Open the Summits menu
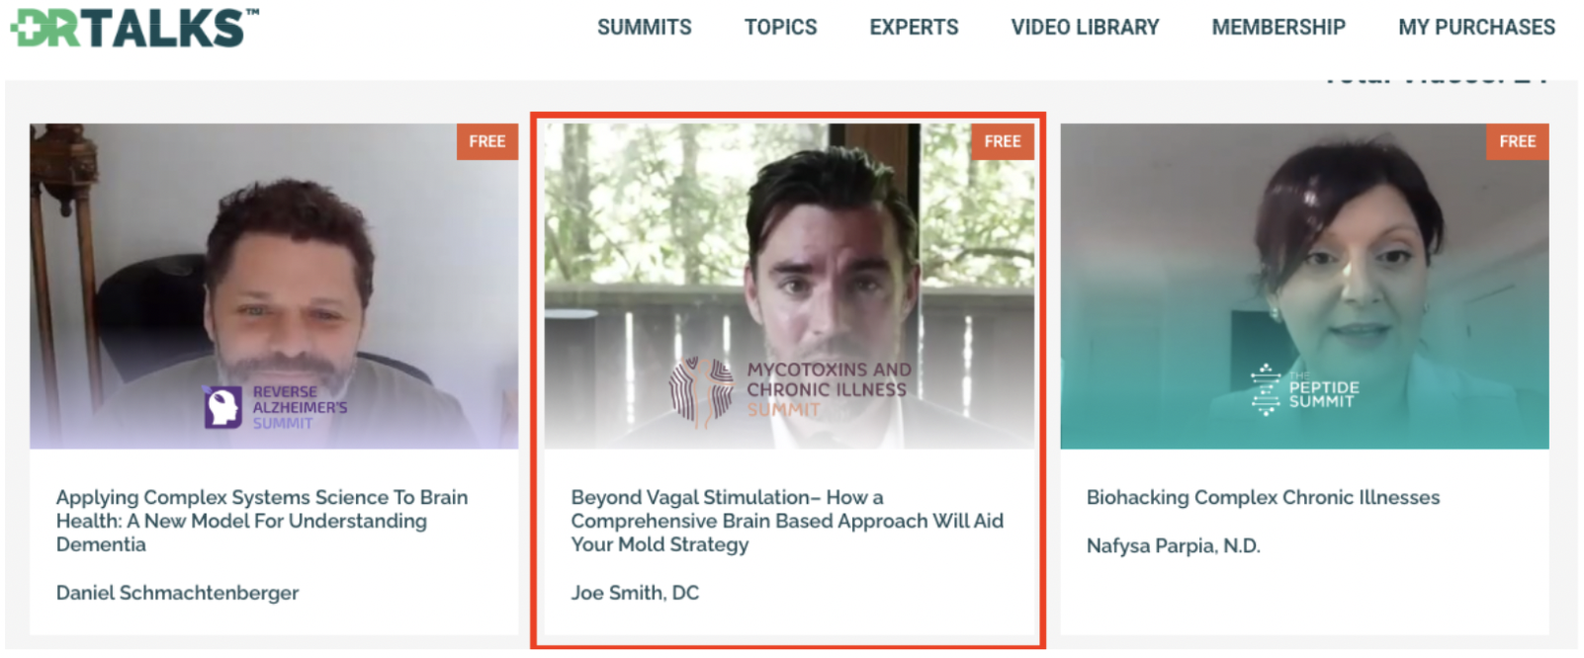1584x658 pixels. coord(644,28)
